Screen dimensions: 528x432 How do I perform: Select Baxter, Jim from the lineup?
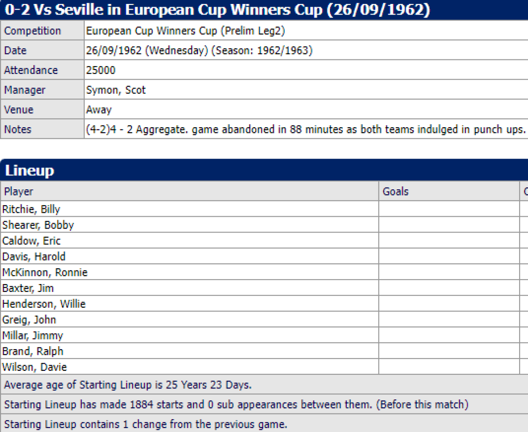(28, 288)
